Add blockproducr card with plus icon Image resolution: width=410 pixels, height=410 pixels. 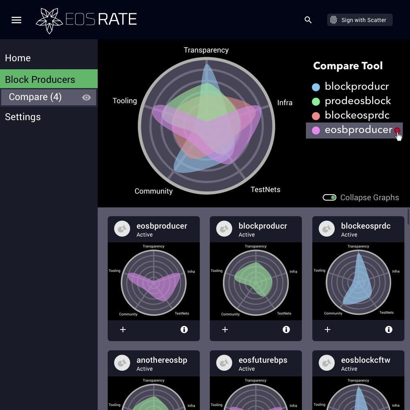225,330
